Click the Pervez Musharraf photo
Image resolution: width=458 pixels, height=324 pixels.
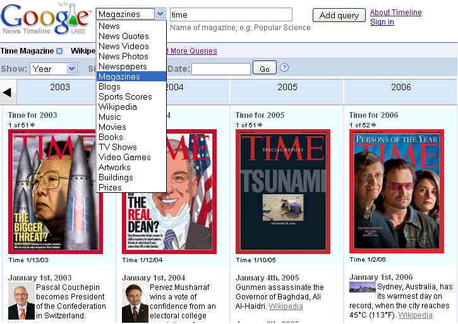coord(135,301)
